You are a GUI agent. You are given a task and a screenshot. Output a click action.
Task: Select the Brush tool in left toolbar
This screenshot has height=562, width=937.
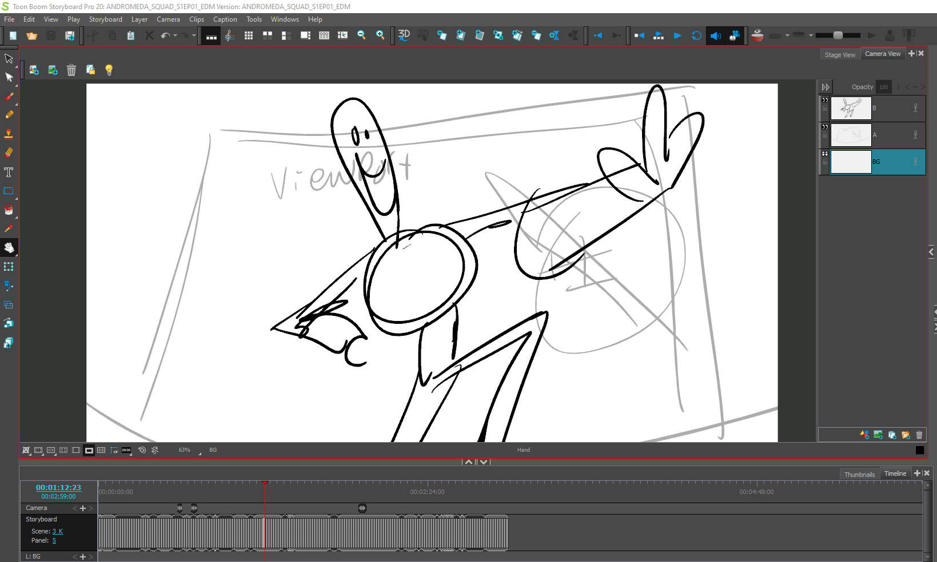pos(9,96)
